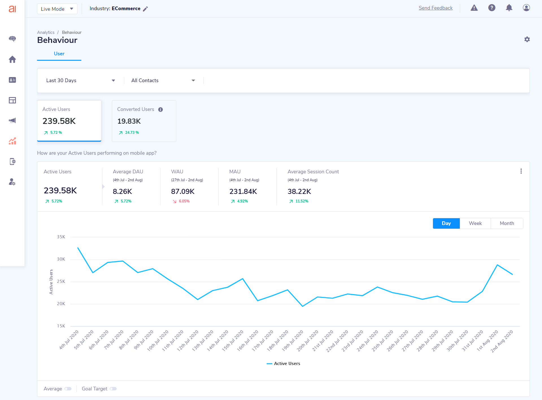This screenshot has height=400, width=542.
Task: Open the help question mark icon
Action: (x=492, y=8)
